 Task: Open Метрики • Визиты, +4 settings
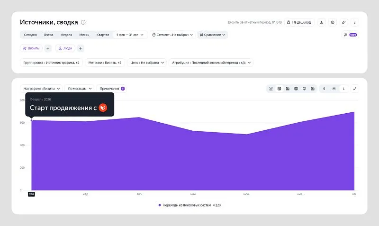coord(105,63)
